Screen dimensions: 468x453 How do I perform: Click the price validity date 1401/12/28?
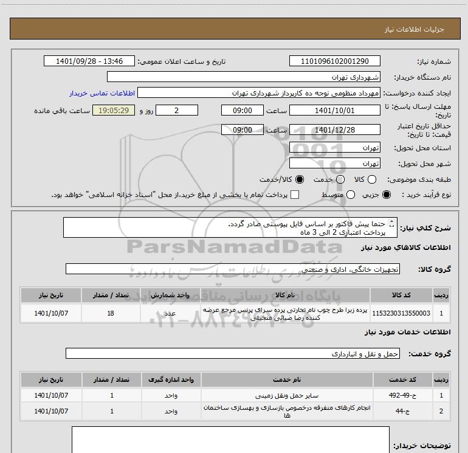point(334,130)
